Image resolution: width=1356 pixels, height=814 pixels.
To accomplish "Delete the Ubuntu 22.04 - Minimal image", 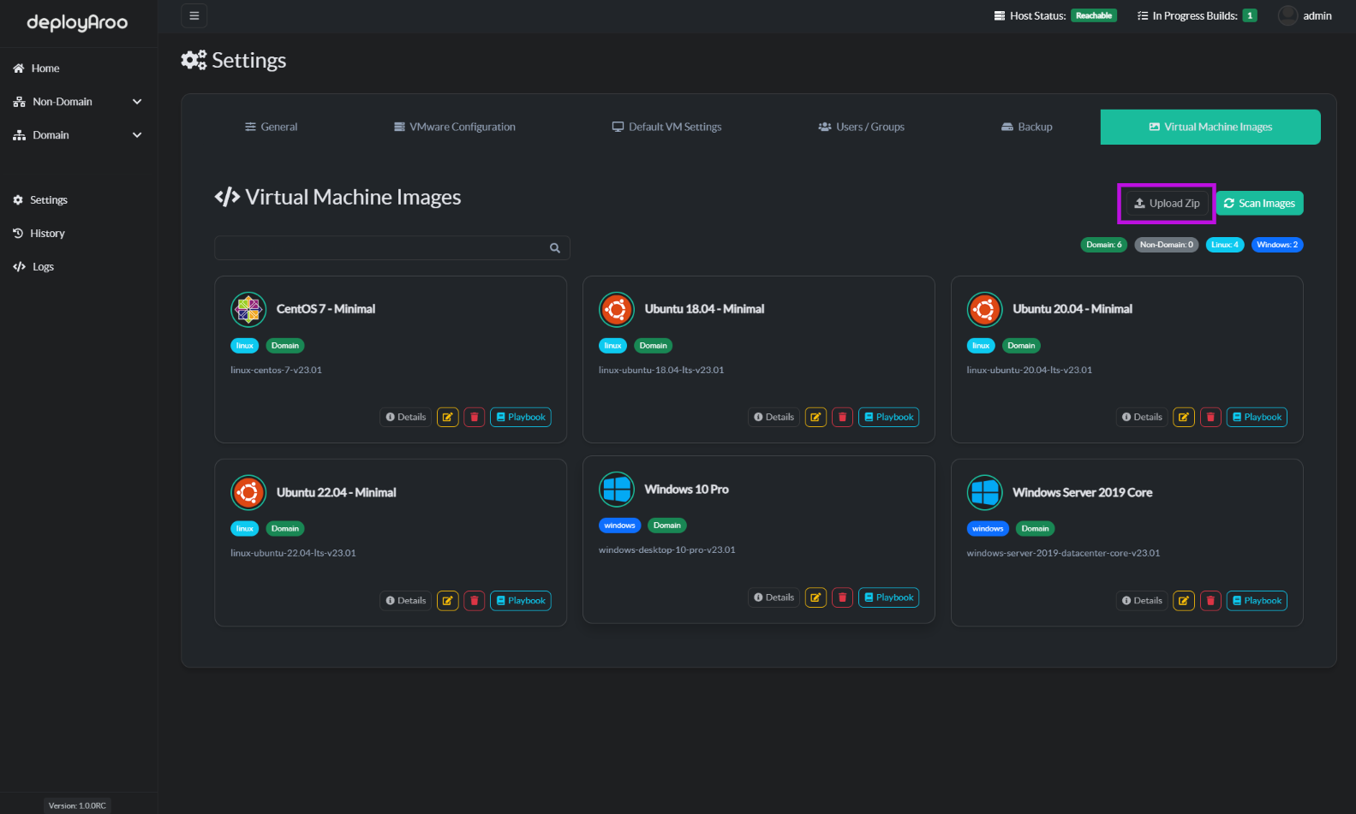I will (x=475, y=601).
